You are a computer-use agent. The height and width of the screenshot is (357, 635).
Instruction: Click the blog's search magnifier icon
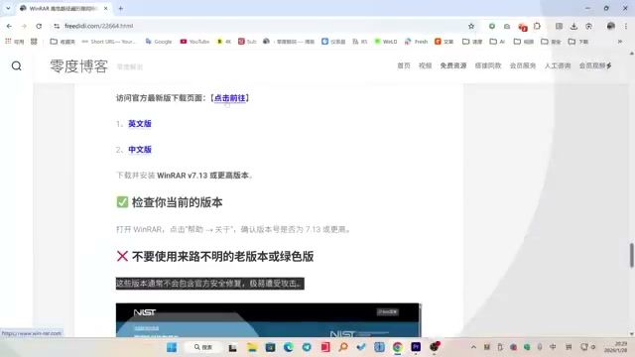pyautogui.click(x=16, y=66)
